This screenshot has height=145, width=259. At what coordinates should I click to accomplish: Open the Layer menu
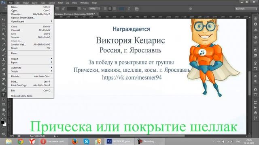[x=34, y=3]
